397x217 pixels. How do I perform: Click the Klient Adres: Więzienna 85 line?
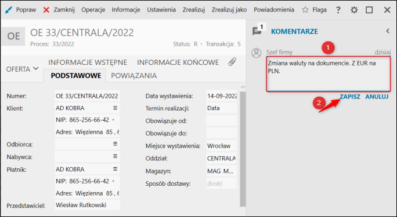coord(87,132)
